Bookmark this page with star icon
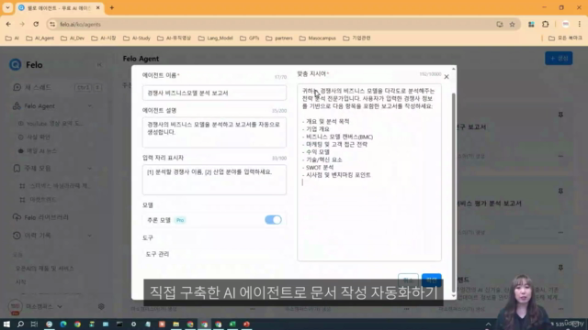588x330 pixels. click(x=512, y=25)
